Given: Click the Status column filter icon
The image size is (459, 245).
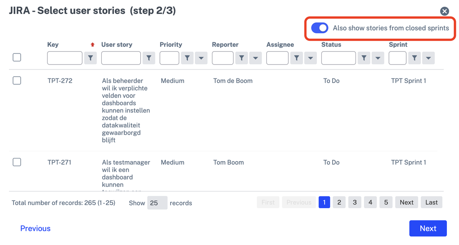Looking at the screenshot, I should [x=364, y=58].
